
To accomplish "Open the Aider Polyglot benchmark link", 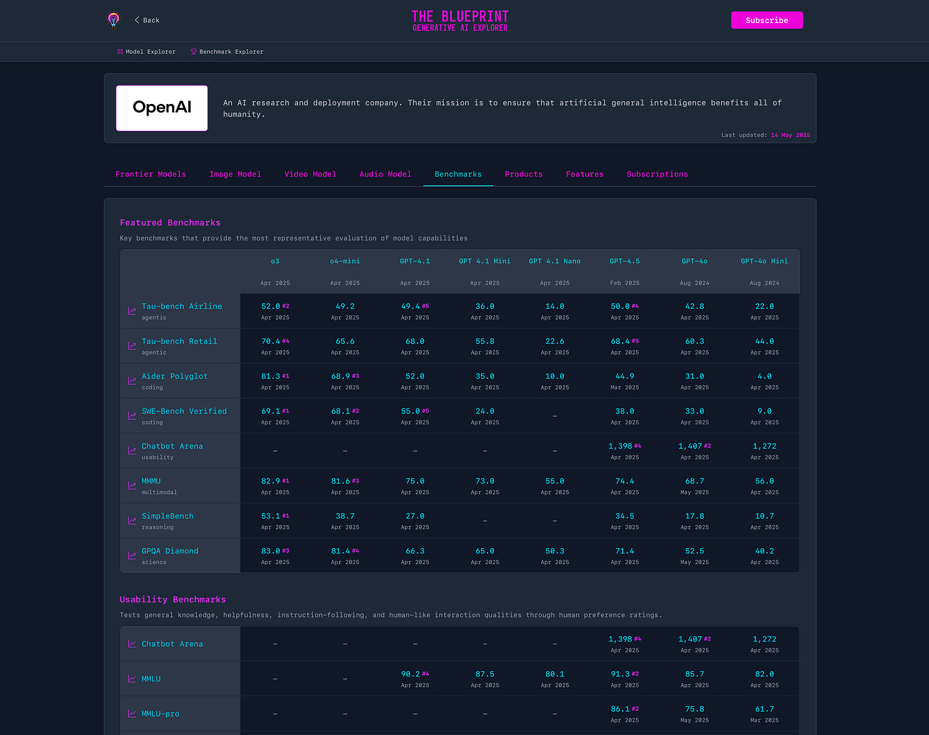I will coord(174,376).
